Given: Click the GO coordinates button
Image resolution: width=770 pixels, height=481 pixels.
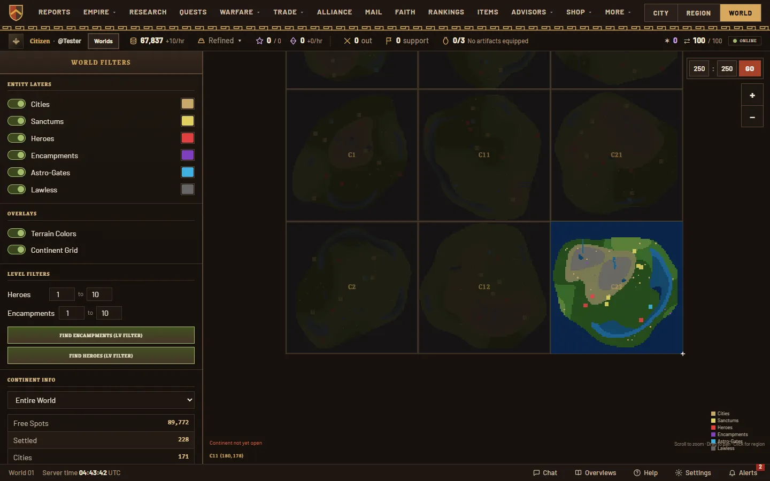Looking at the screenshot, I should [750, 68].
